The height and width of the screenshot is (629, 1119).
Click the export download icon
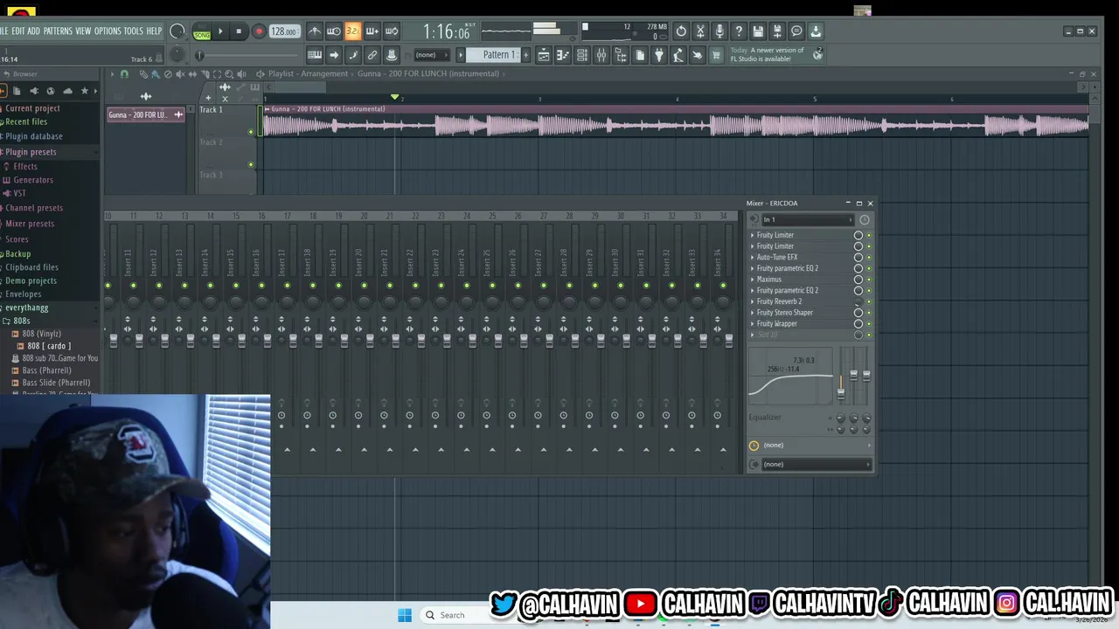[x=816, y=31]
